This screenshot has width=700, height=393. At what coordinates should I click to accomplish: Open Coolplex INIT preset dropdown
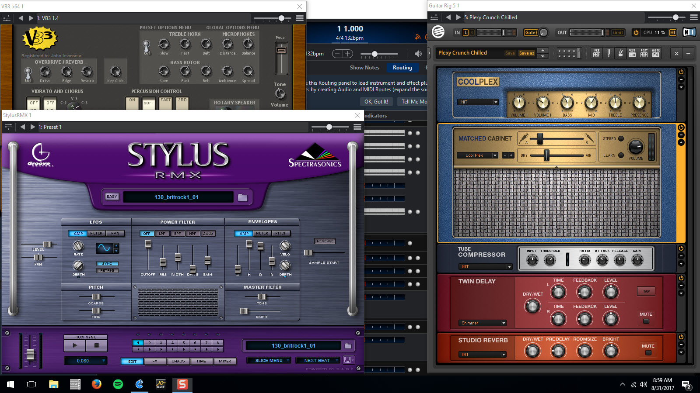[478, 102]
